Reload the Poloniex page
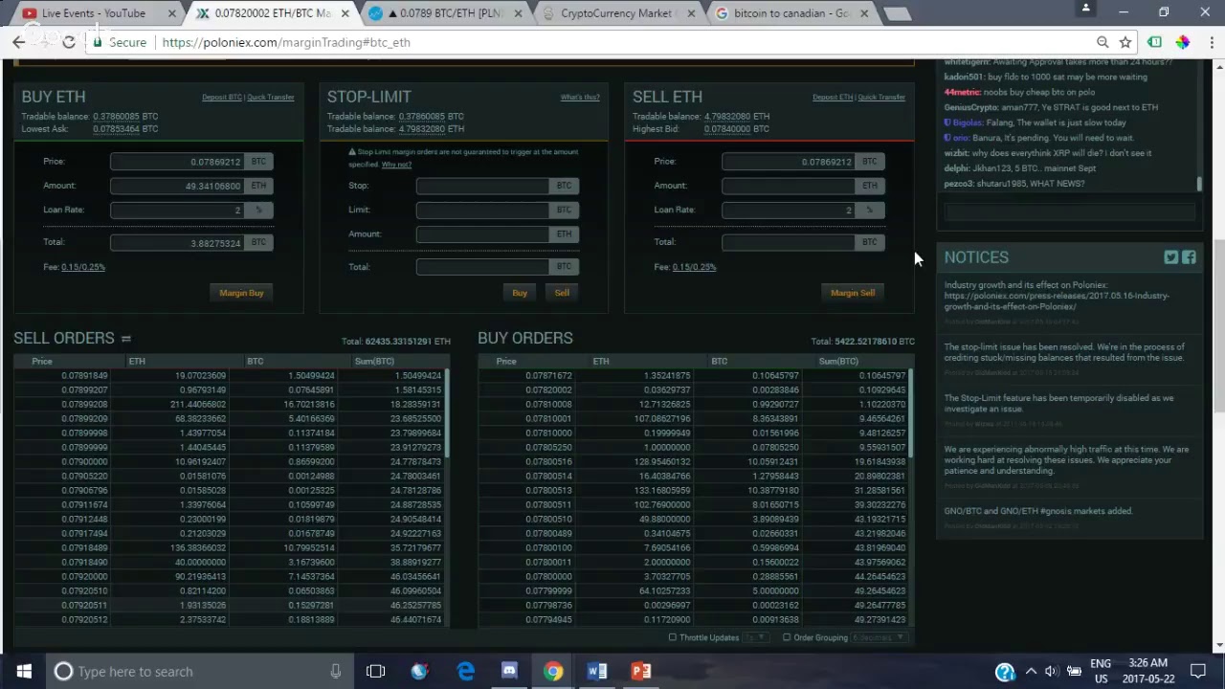This screenshot has width=1225, height=689. (x=69, y=42)
